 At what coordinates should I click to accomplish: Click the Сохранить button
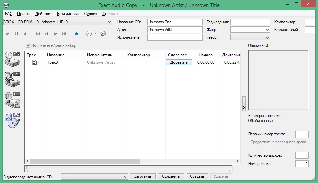171,176
